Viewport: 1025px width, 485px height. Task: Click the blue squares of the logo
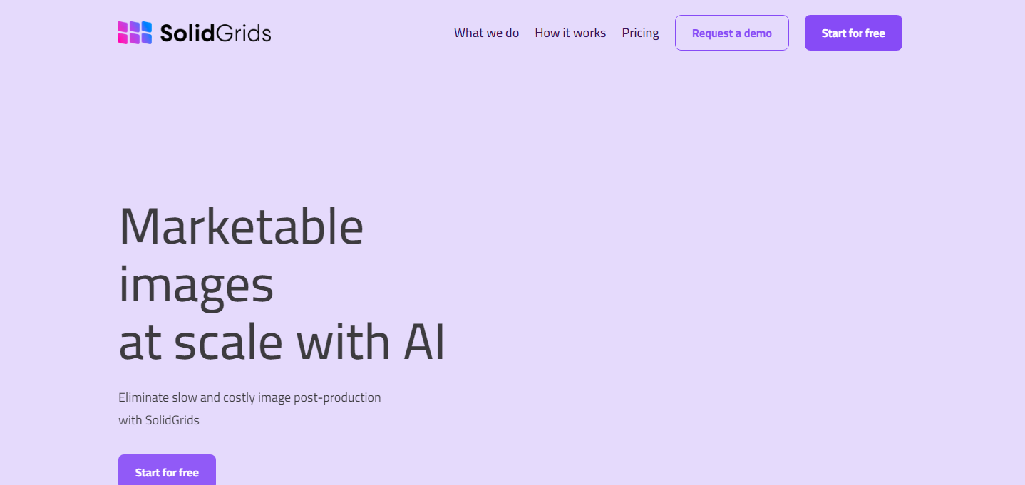point(146,33)
